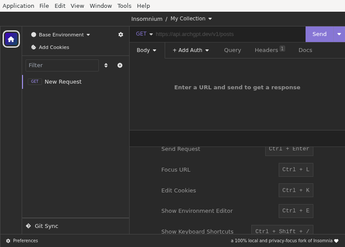
Task: Switch to the Headers tab
Action: coord(270,50)
